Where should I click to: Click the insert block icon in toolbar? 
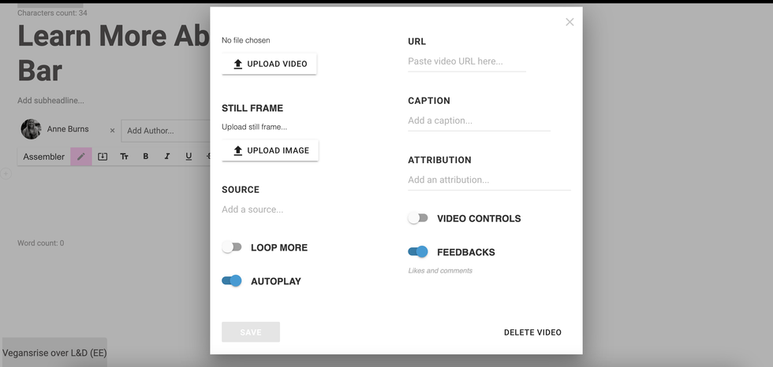[103, 157]
